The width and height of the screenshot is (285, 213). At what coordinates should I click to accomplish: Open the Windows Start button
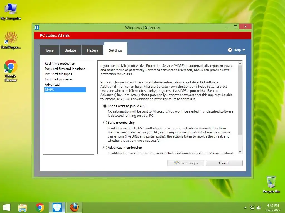(x=7, y=207)
